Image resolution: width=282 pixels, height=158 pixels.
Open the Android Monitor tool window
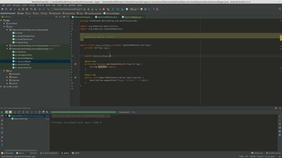point(49,153)
